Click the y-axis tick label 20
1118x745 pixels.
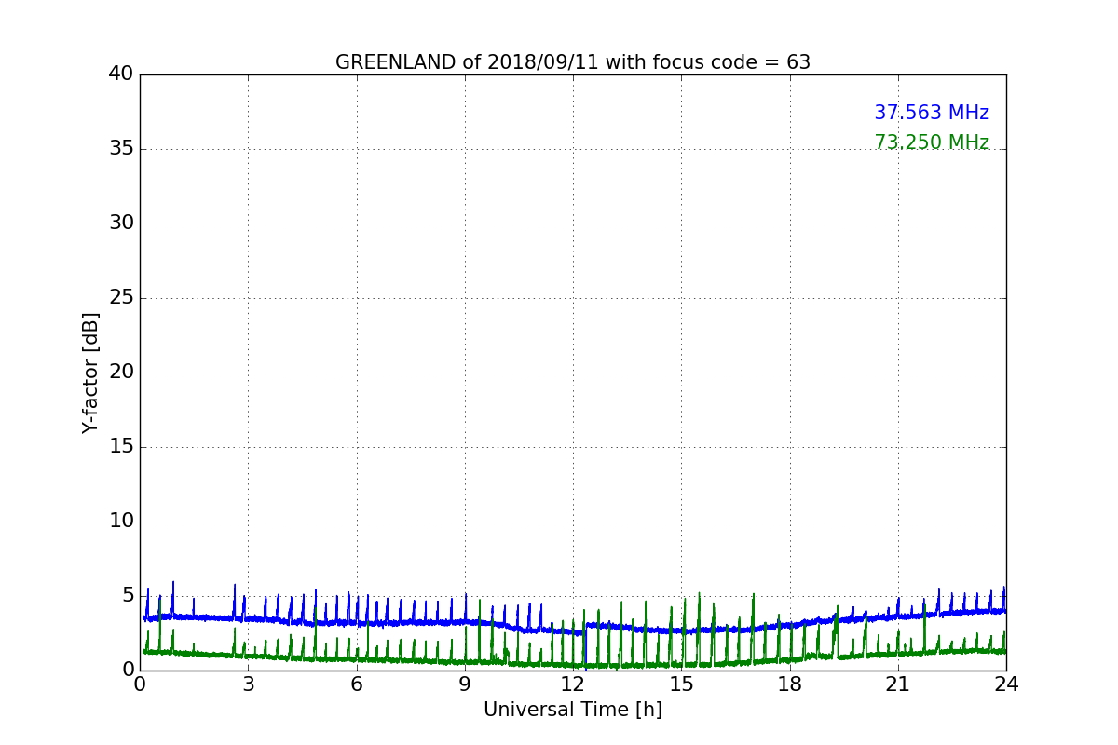[x=121, y=372]
